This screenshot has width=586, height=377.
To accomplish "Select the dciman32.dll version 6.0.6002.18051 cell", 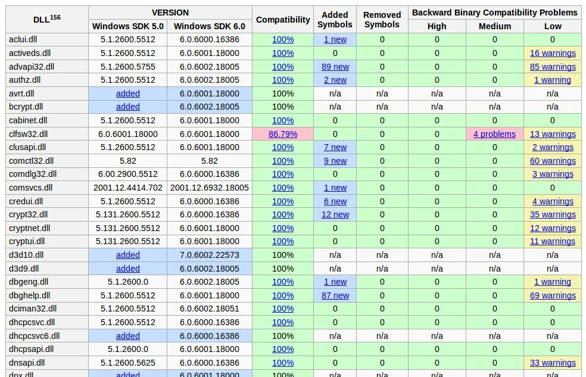I will pos(209,309).
